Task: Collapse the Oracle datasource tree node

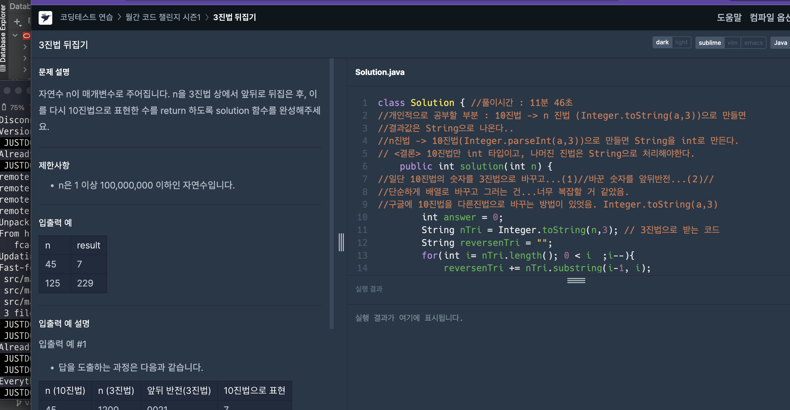Action: point(15,35)
